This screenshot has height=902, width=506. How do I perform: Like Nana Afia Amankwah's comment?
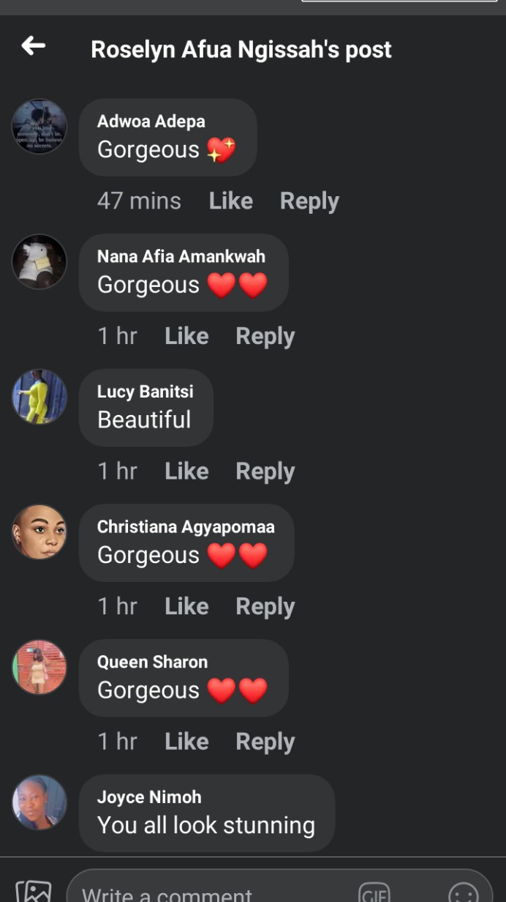pos(186,336)
